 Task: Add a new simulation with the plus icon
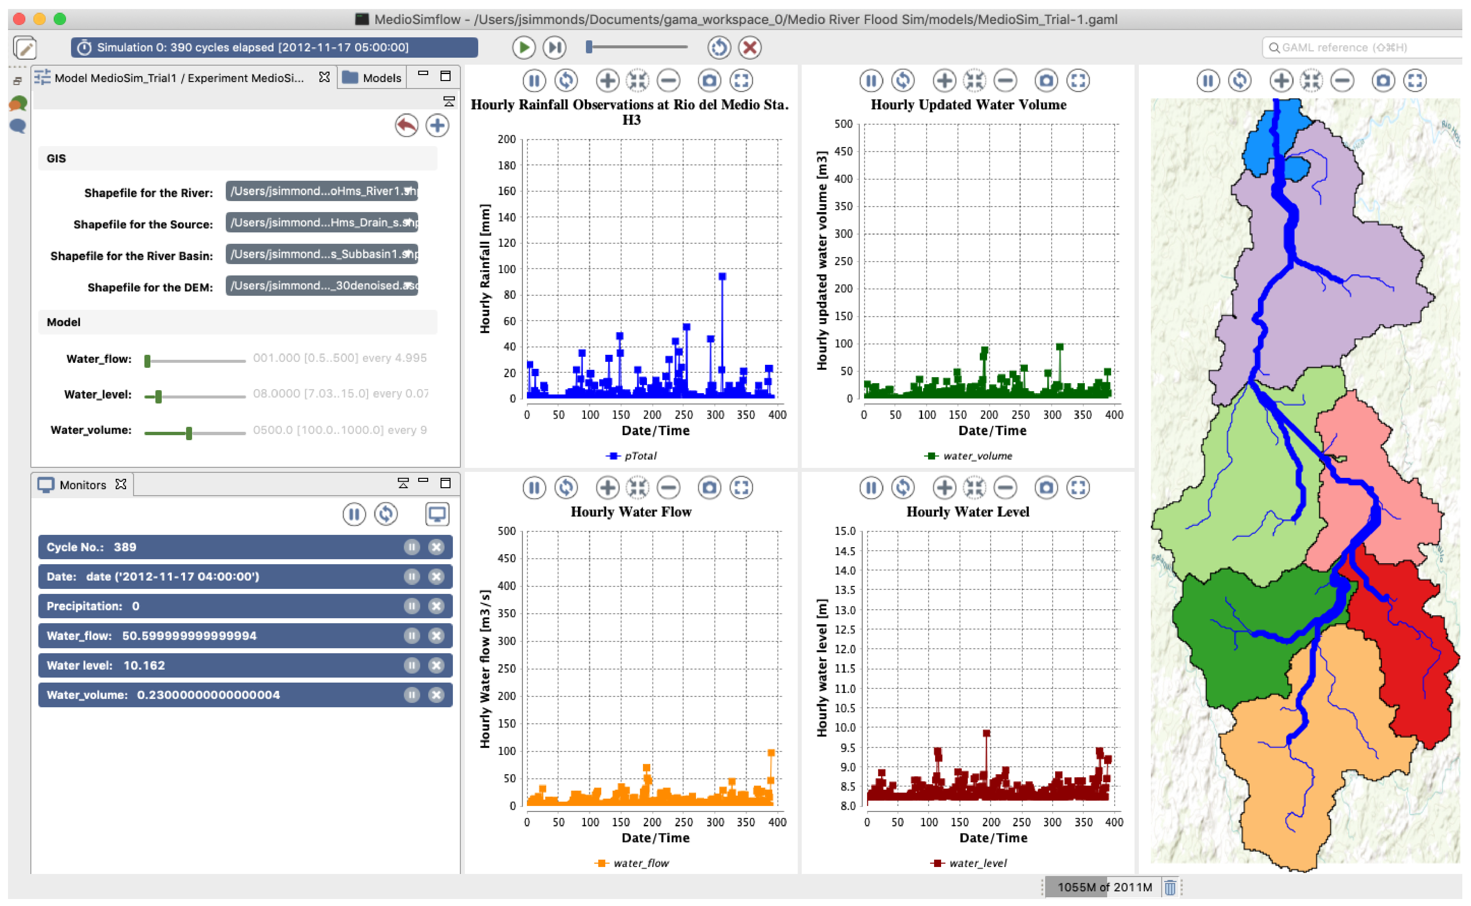438,126
